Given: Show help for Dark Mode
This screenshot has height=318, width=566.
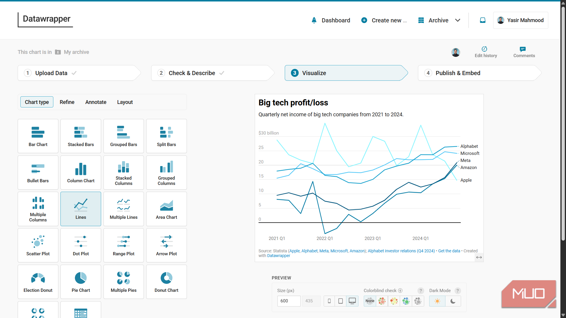Looking at the screenshot, I should point(458,291).
